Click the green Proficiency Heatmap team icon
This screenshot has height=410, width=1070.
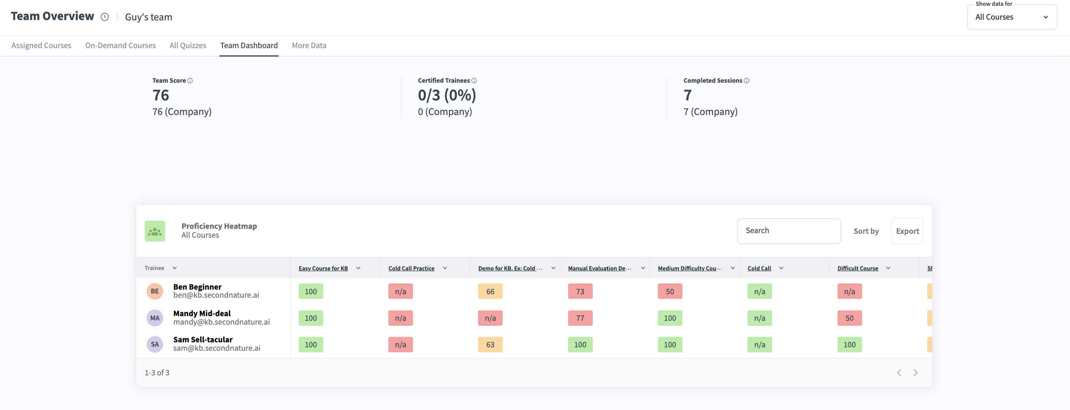click(155, 231)
